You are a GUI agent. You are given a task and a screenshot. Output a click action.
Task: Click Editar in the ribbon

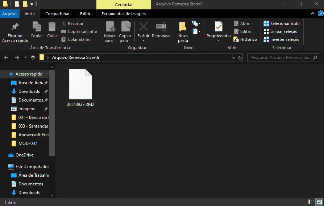pos(242,31)
